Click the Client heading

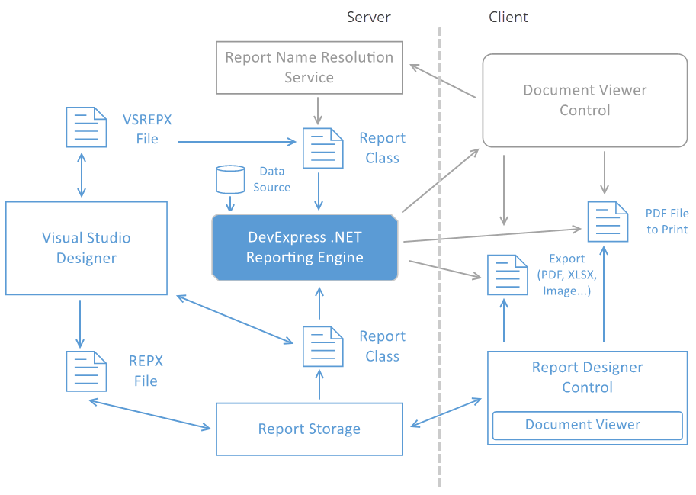(508, 17)
